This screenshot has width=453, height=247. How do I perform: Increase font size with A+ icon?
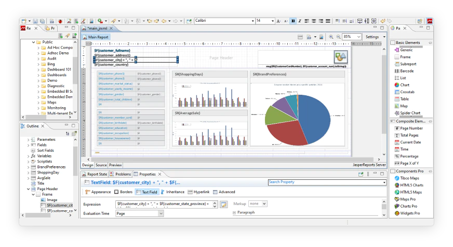coord(278,21)
